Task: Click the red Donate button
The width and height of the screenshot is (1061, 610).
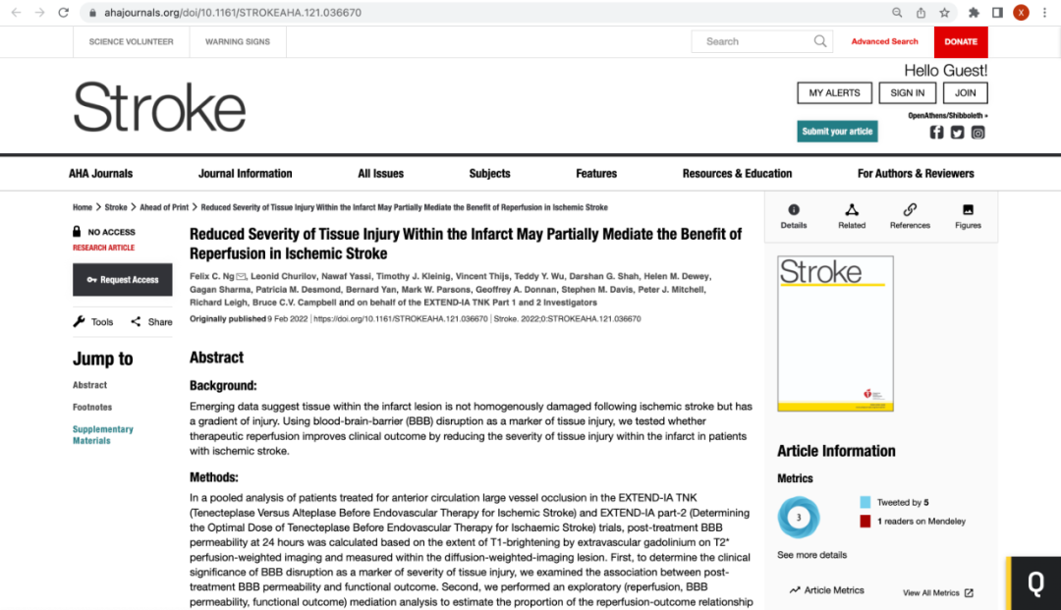Action: coord(961,42)
